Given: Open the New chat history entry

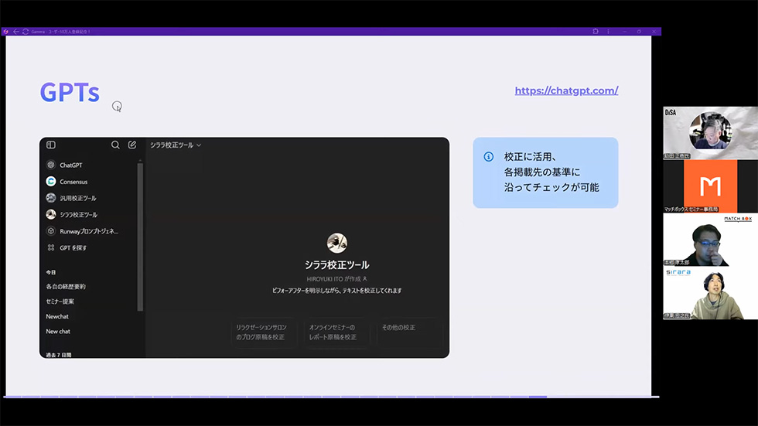Looking at the screenshot, I should click(x=58, y=332).
